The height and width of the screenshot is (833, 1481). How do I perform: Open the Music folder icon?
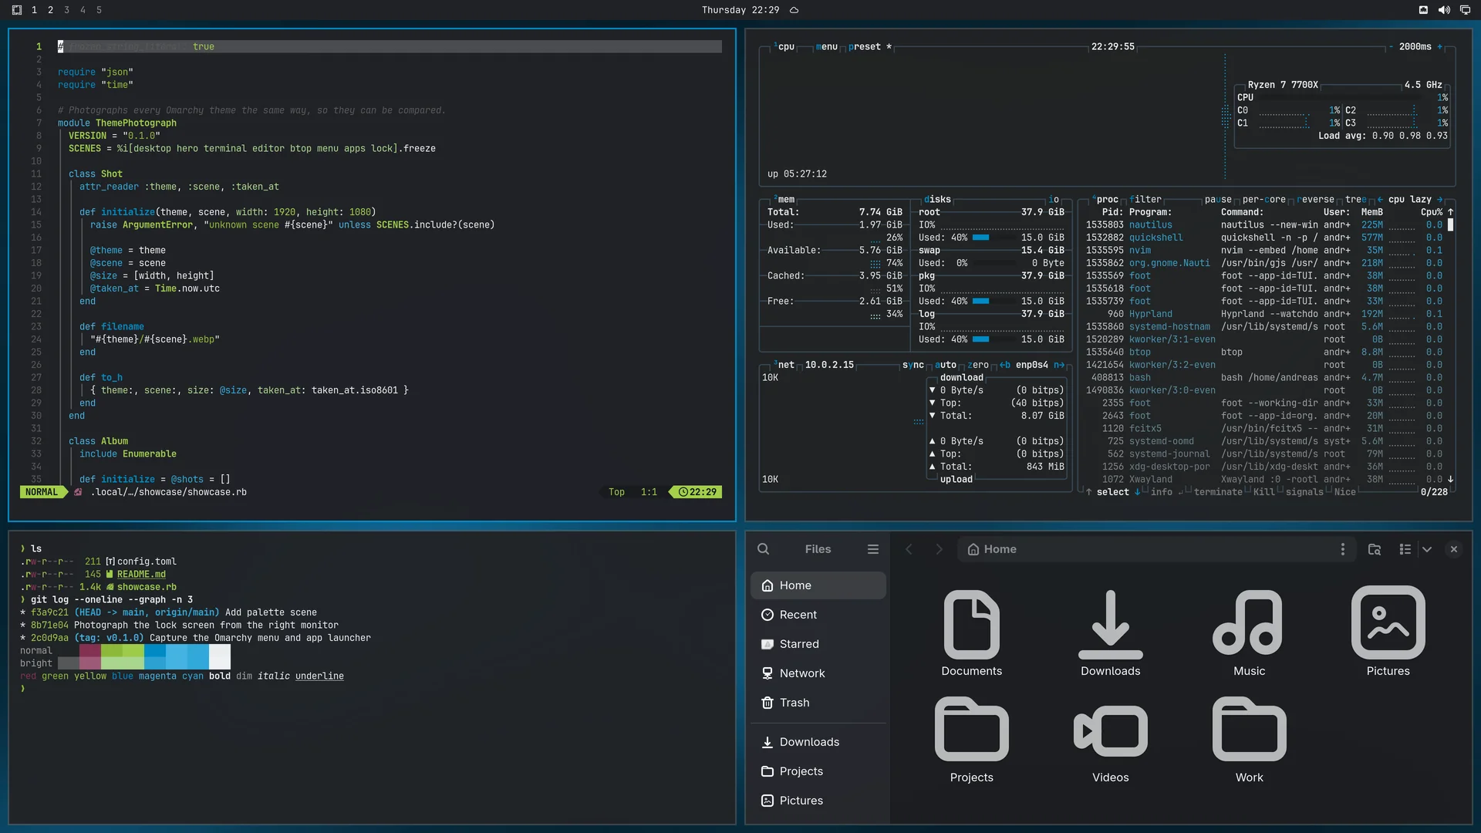1249,623
